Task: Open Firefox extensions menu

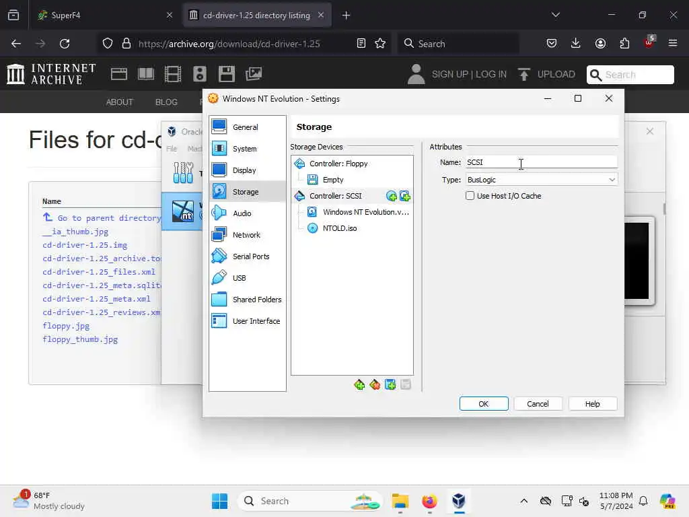Action: point(624,43)
